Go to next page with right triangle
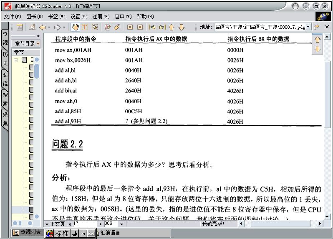Viewport: 333px width, 239px height. tap(101, 224)
